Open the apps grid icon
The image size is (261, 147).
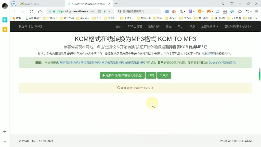tap(225, 11)
